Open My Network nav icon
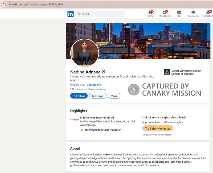This screenshot has width=213, height=173. [165, 12]
